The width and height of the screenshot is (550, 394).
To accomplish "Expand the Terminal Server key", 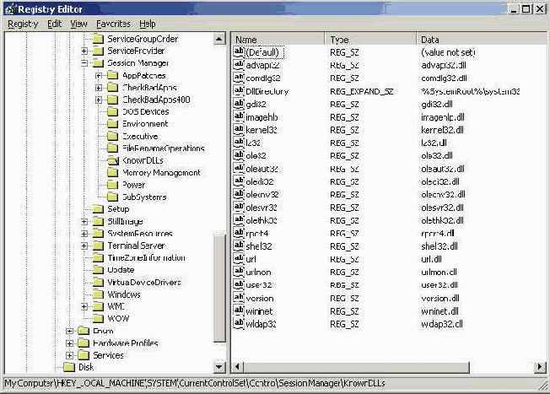I will [84, 246].
